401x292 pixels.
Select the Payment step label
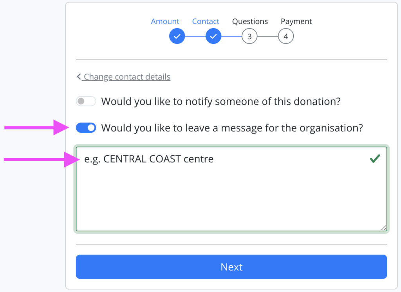tap(296, 22)
